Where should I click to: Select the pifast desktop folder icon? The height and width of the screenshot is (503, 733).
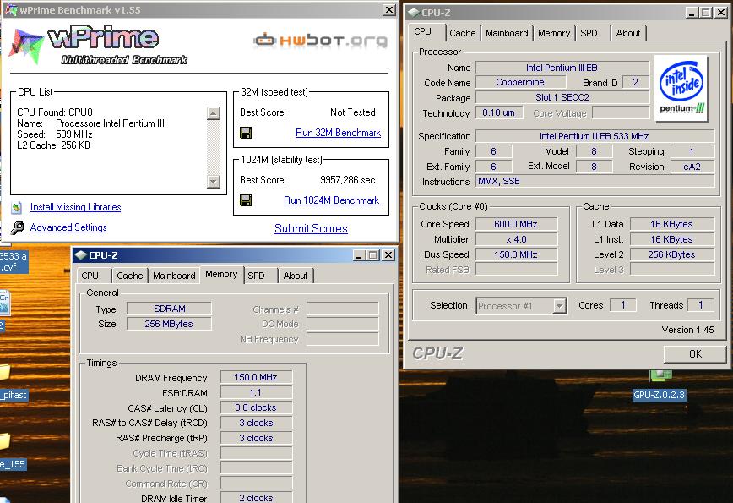coord(5,373)
